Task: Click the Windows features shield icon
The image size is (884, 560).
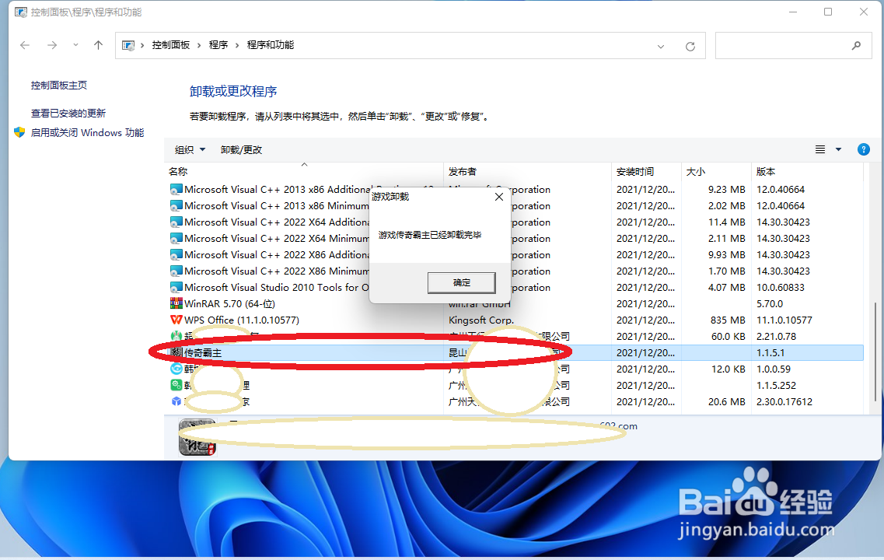Action: click(19, 132)
